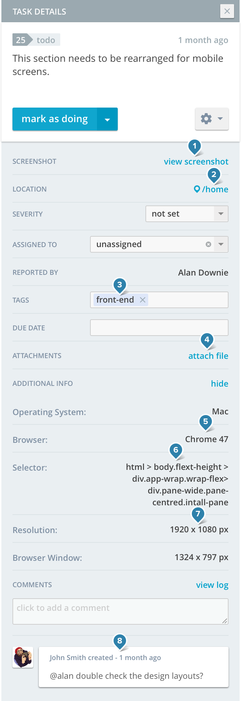Click the location pin icon beside /home
Screen dimensions: 241x701
(197, 189)
